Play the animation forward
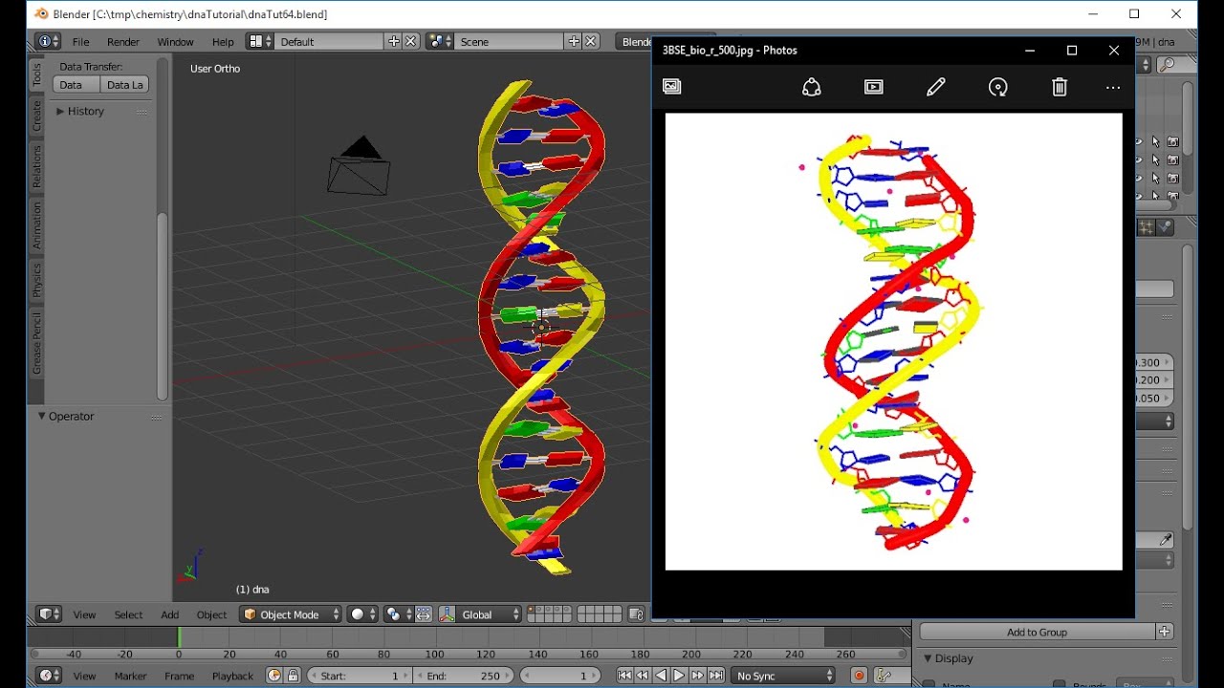Screen dimensions: 1224x688 (679, 676)
